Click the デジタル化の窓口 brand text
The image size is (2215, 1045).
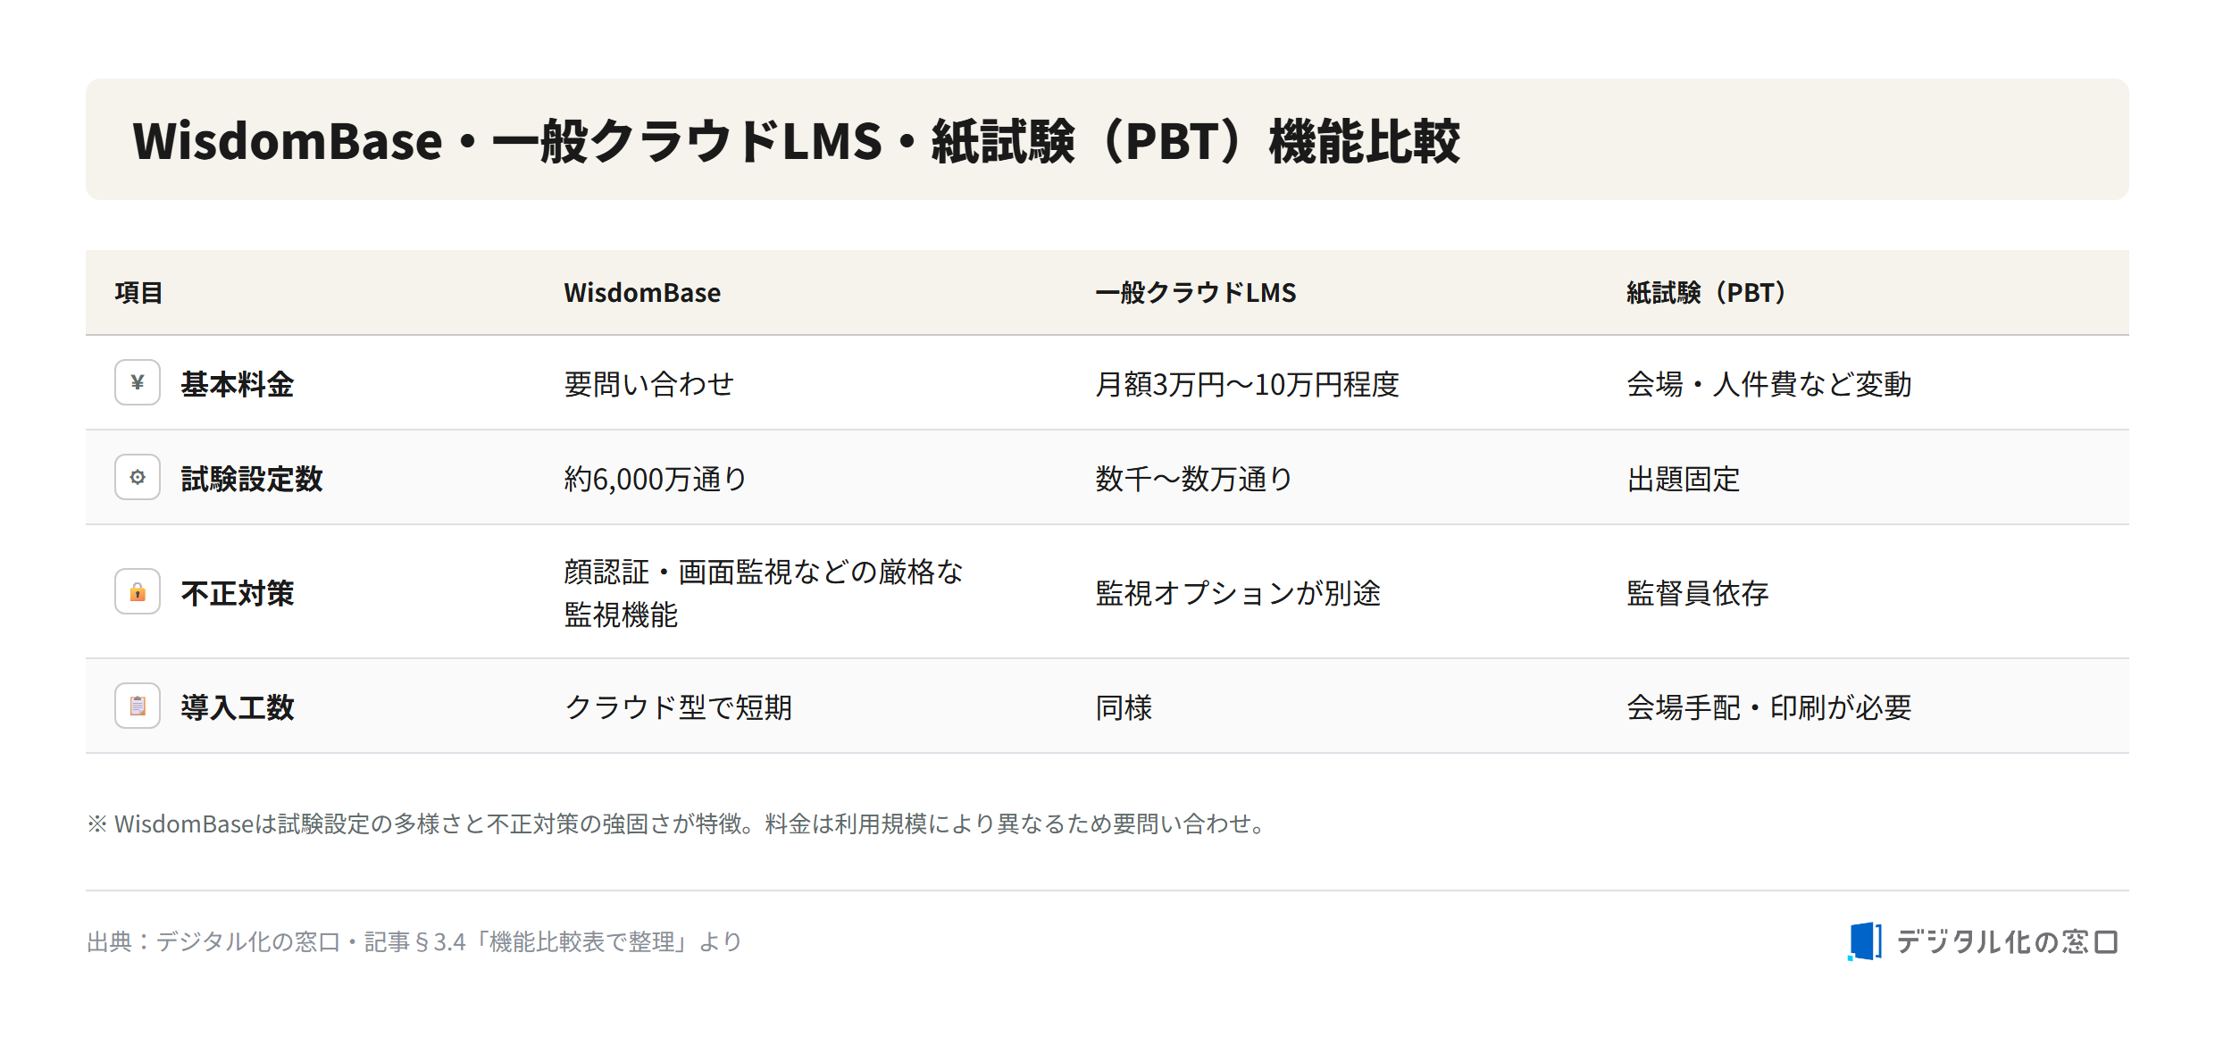2007,941
